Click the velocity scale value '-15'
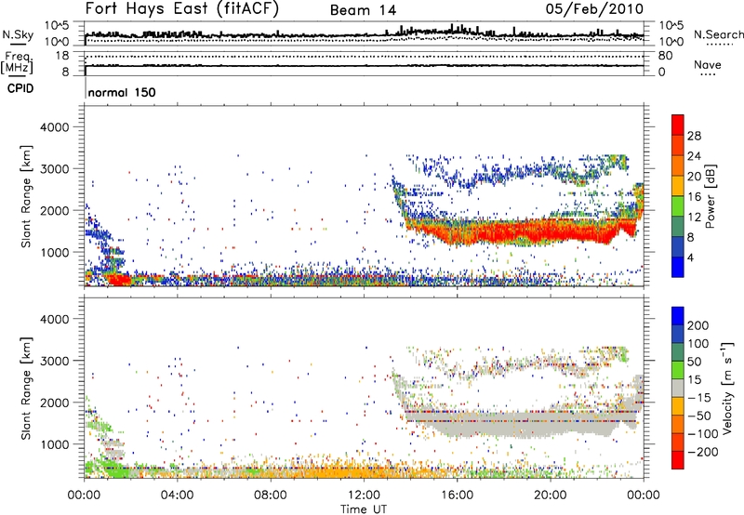Viewport: 744px width, 515px height. pyautogui.click(x=699, y=397)
